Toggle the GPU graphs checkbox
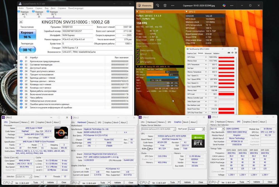 pos(138,62)
